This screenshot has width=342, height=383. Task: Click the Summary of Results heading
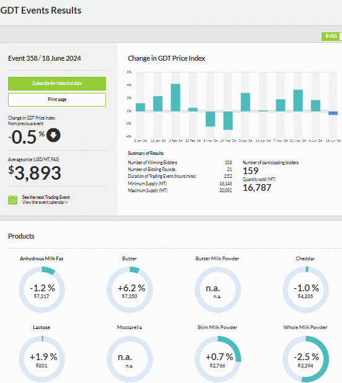click(146, 153)
